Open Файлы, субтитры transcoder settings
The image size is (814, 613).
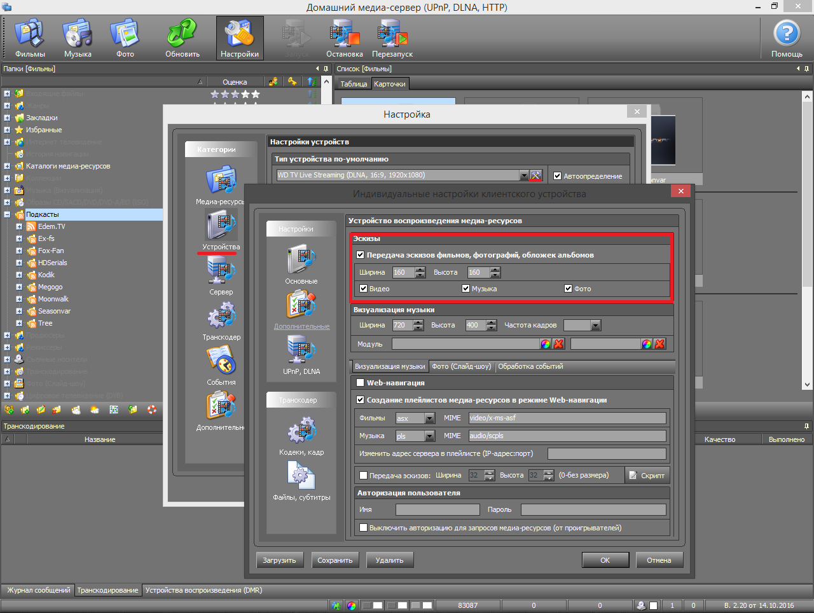coord(301,480)
